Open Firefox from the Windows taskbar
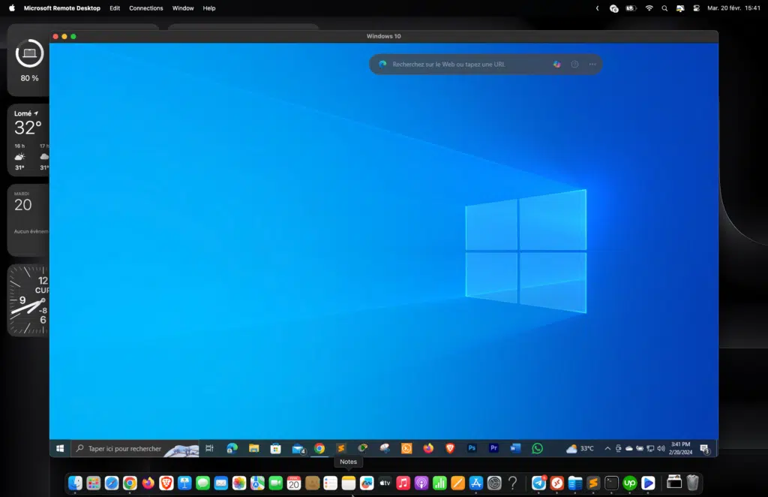Image resolution: width=768 pixels, height=497 pixels. 428,448
